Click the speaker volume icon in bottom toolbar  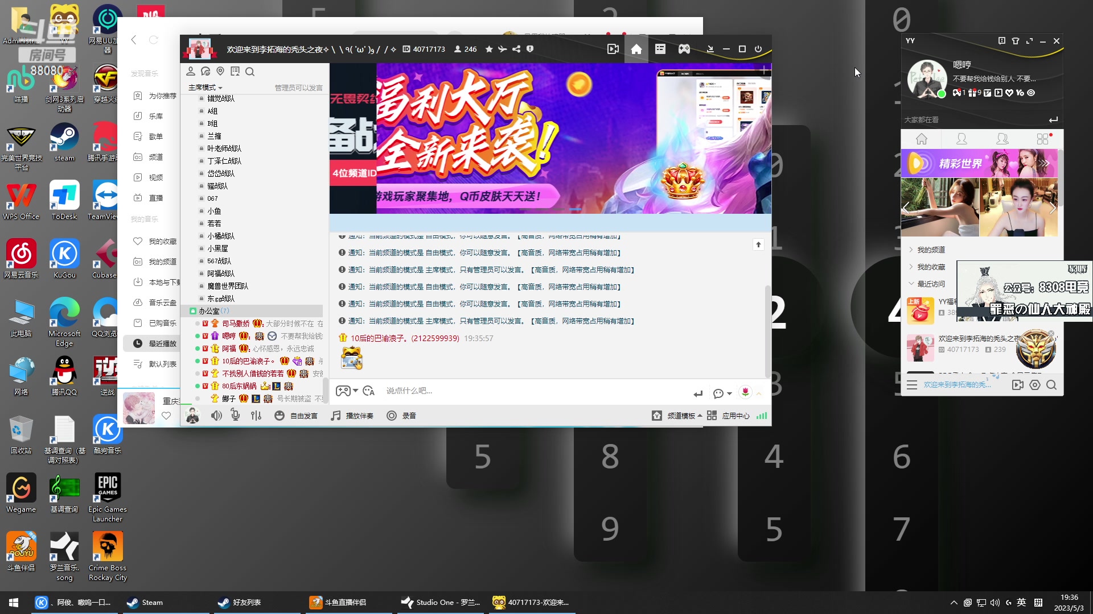point(216,415)
